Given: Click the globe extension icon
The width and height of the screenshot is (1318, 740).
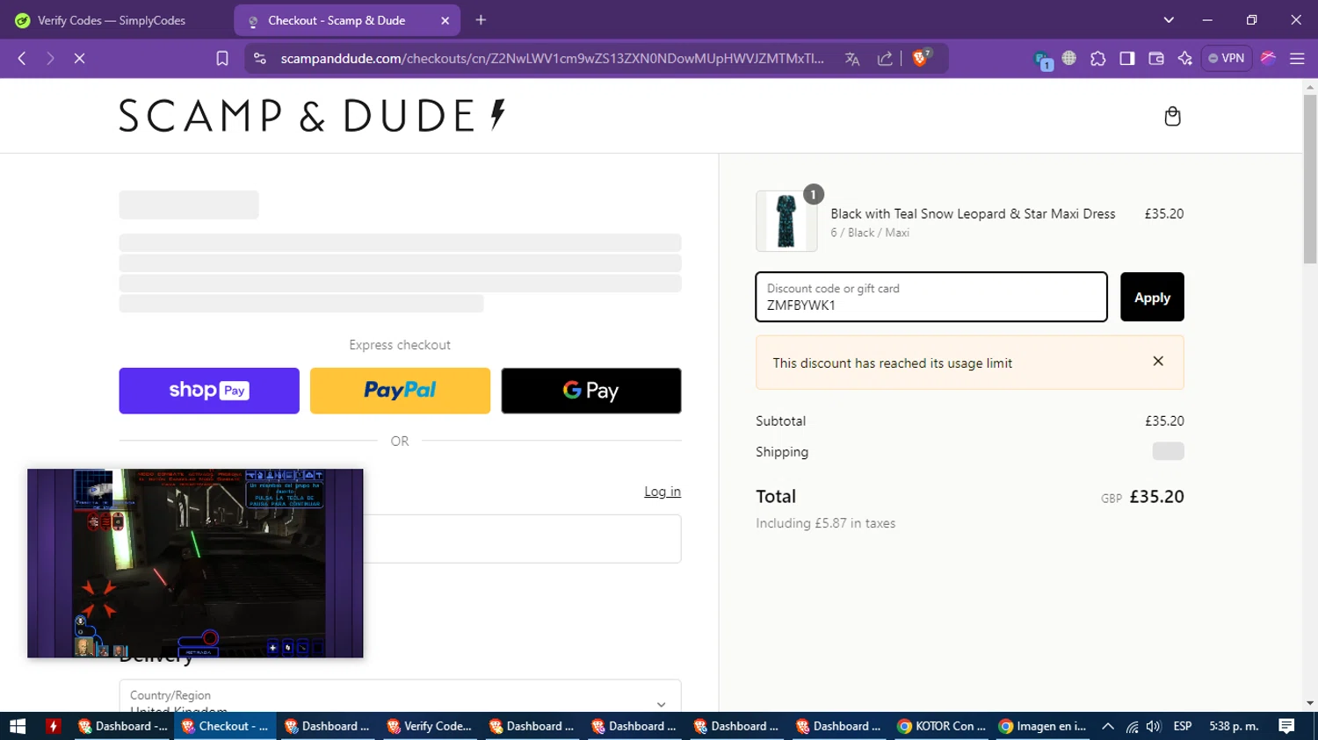Looking at the screenshot, I should [1069, 58].
